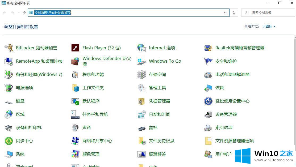The height and width of the screenshot is (167, 296).
Task: Open 文件资源管理器选项 icon
Action: pos(209,141)
